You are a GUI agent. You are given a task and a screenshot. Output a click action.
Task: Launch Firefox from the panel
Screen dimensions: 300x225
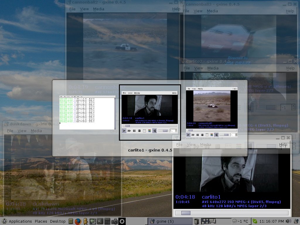78,221
